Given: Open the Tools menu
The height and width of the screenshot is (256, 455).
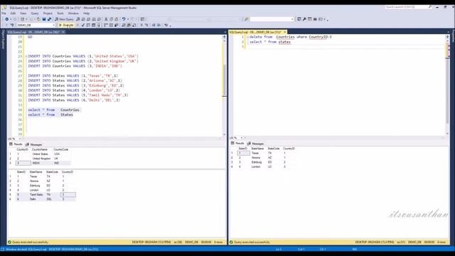Looking at the screenshot, I should tap(60, 14).
